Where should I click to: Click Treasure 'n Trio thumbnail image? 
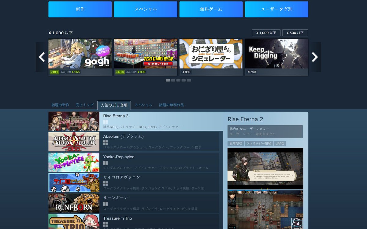coord(74,222)
